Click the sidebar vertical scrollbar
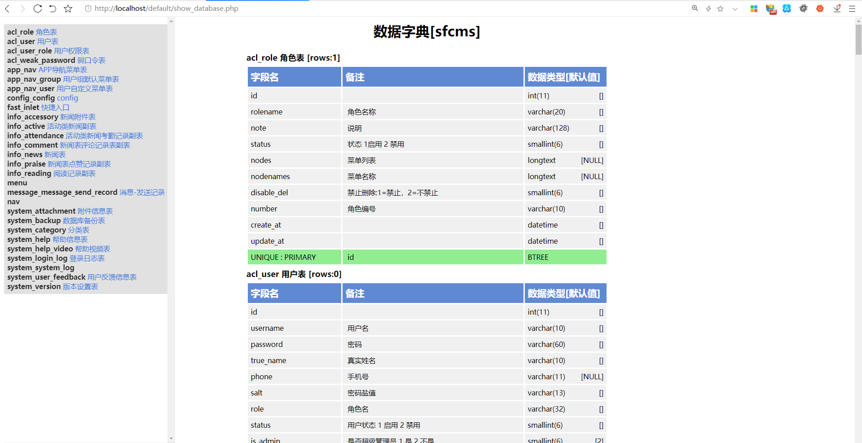The height and width of the screenshot is (443, 862). click(171, 135)
